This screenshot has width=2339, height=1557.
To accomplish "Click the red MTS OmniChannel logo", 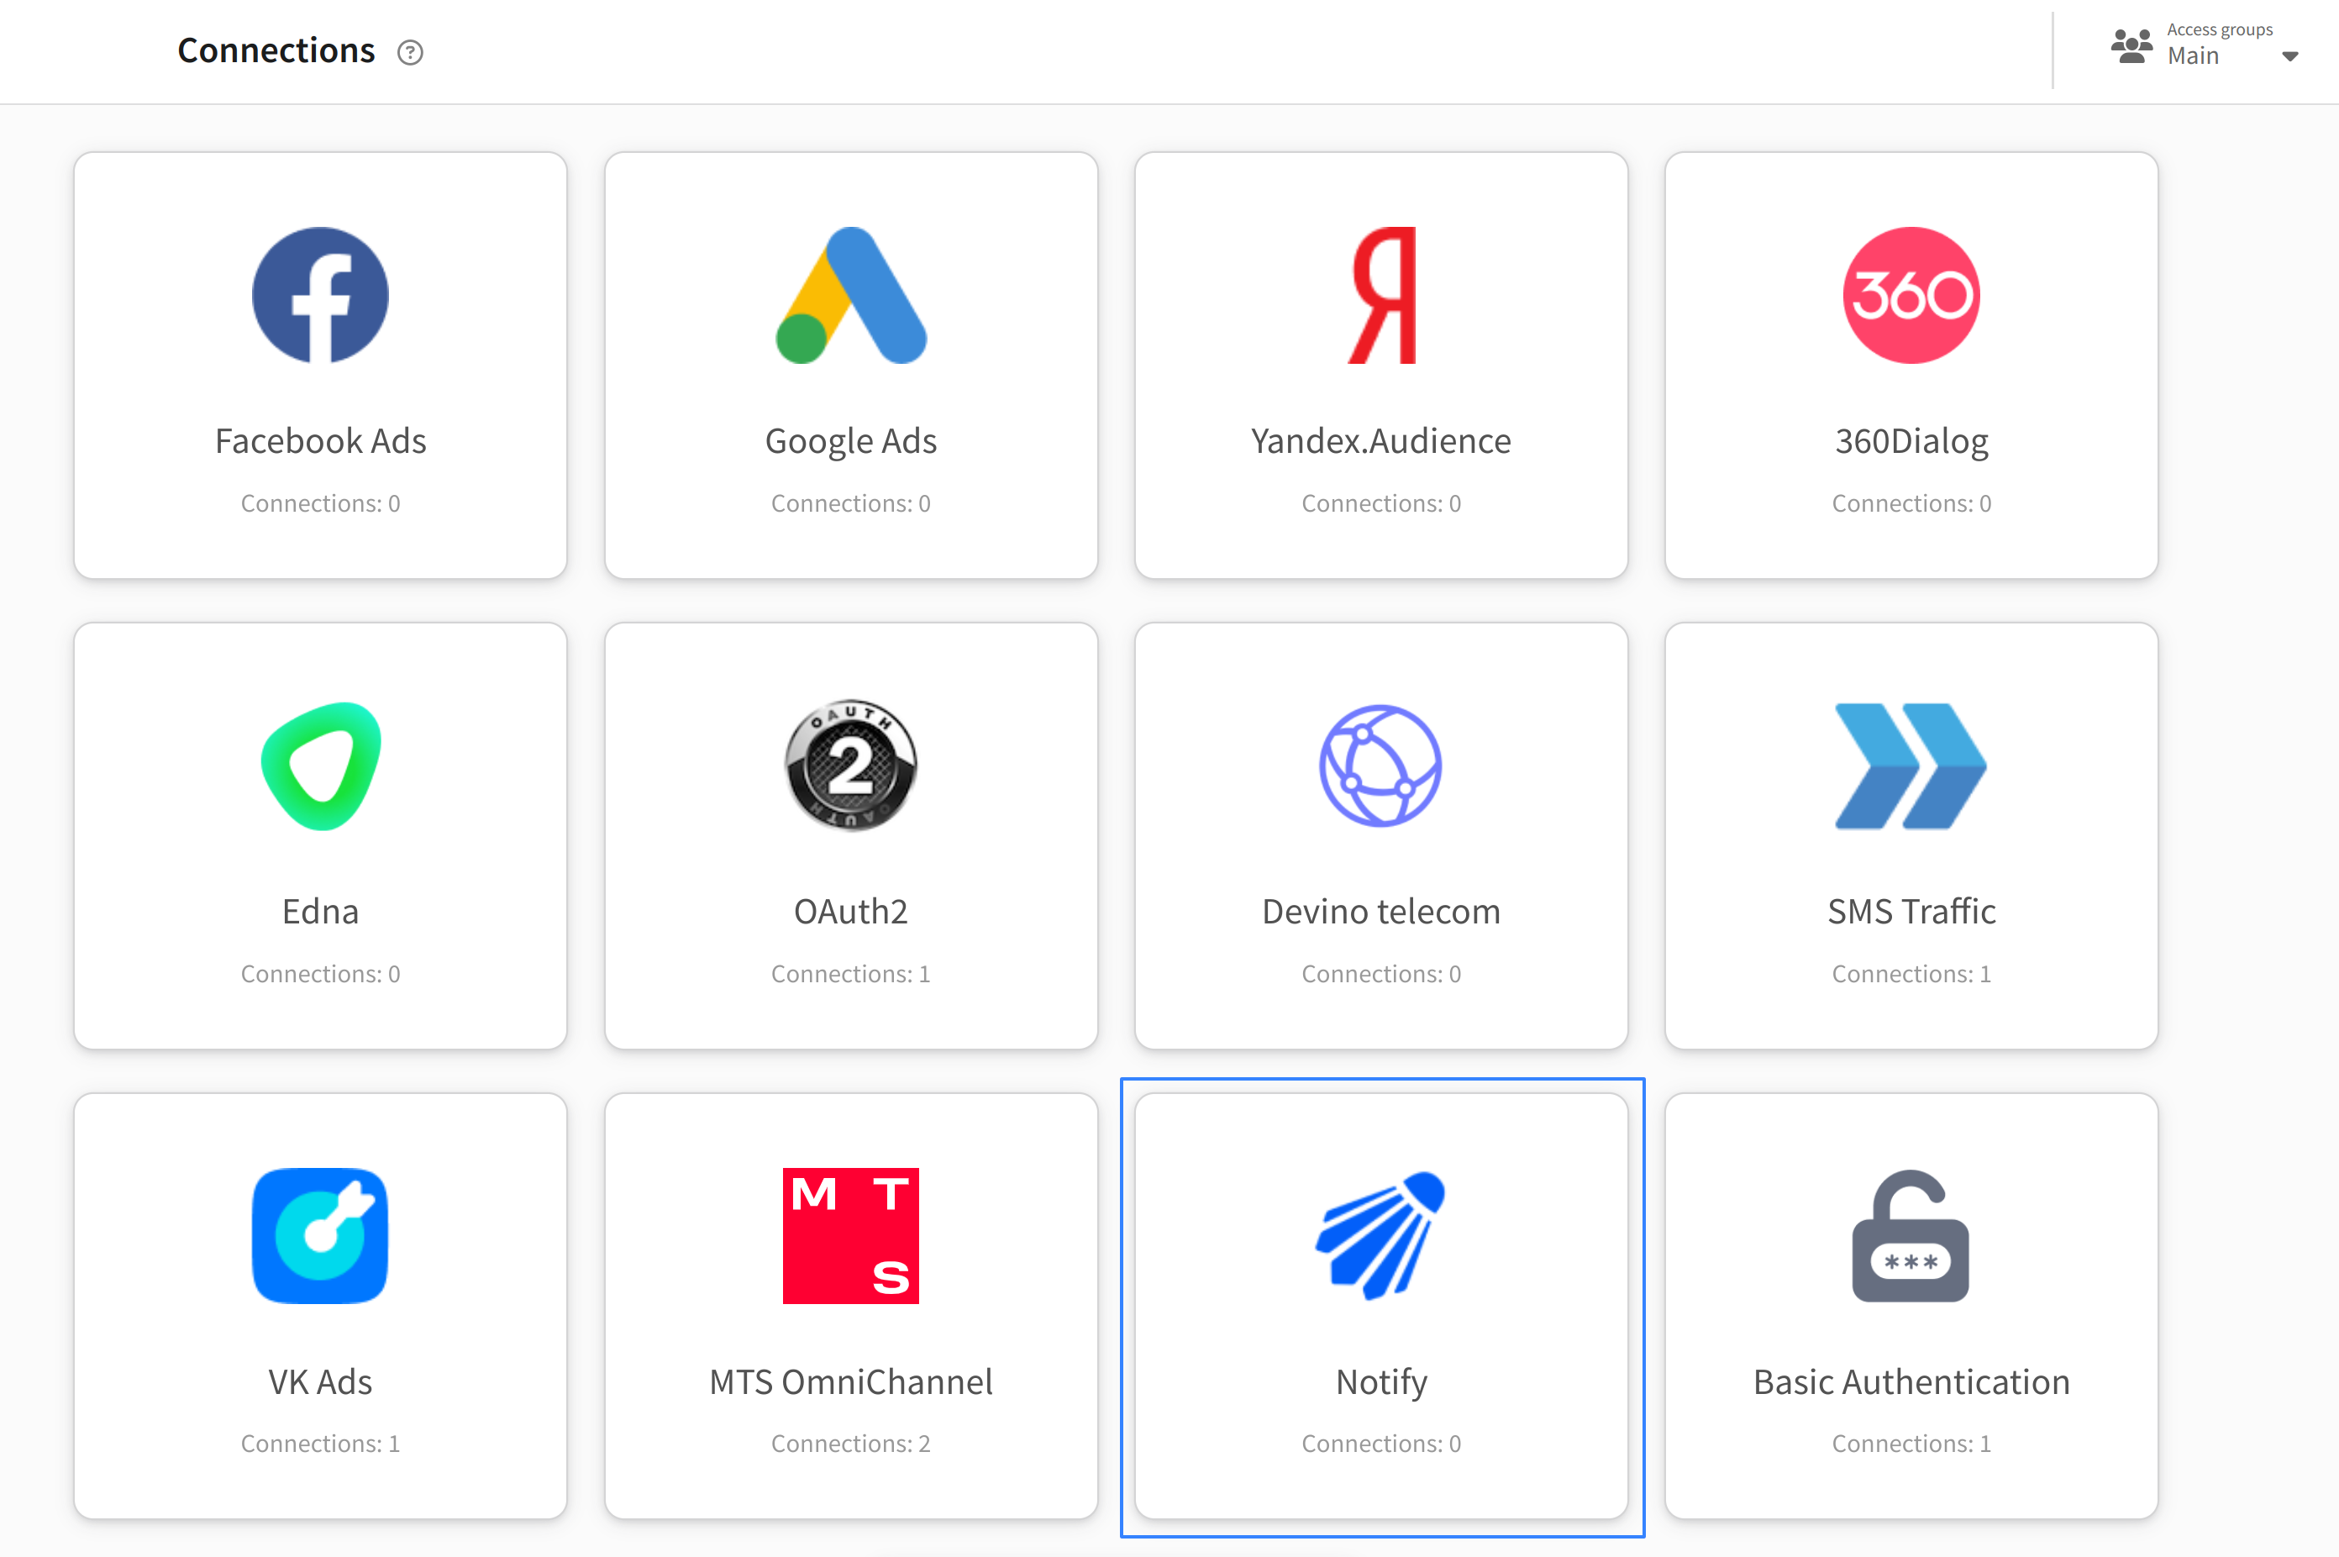I will click(x=851, y=1236).
